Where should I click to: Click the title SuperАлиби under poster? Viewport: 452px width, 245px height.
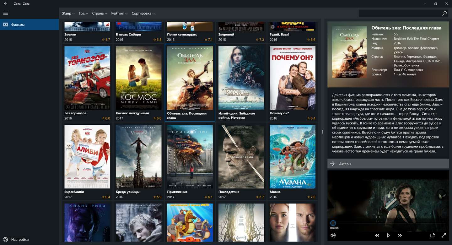[74, 192]
